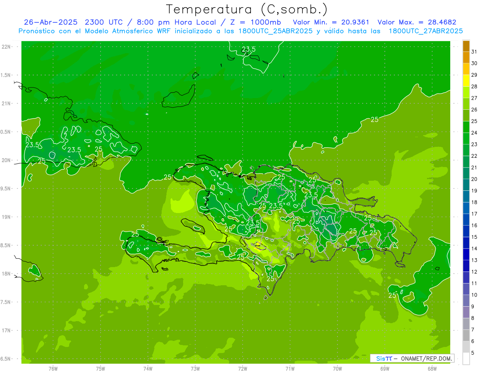
Task: Click the '22N' latitude axis label
Action: click(x=6, y=47)
